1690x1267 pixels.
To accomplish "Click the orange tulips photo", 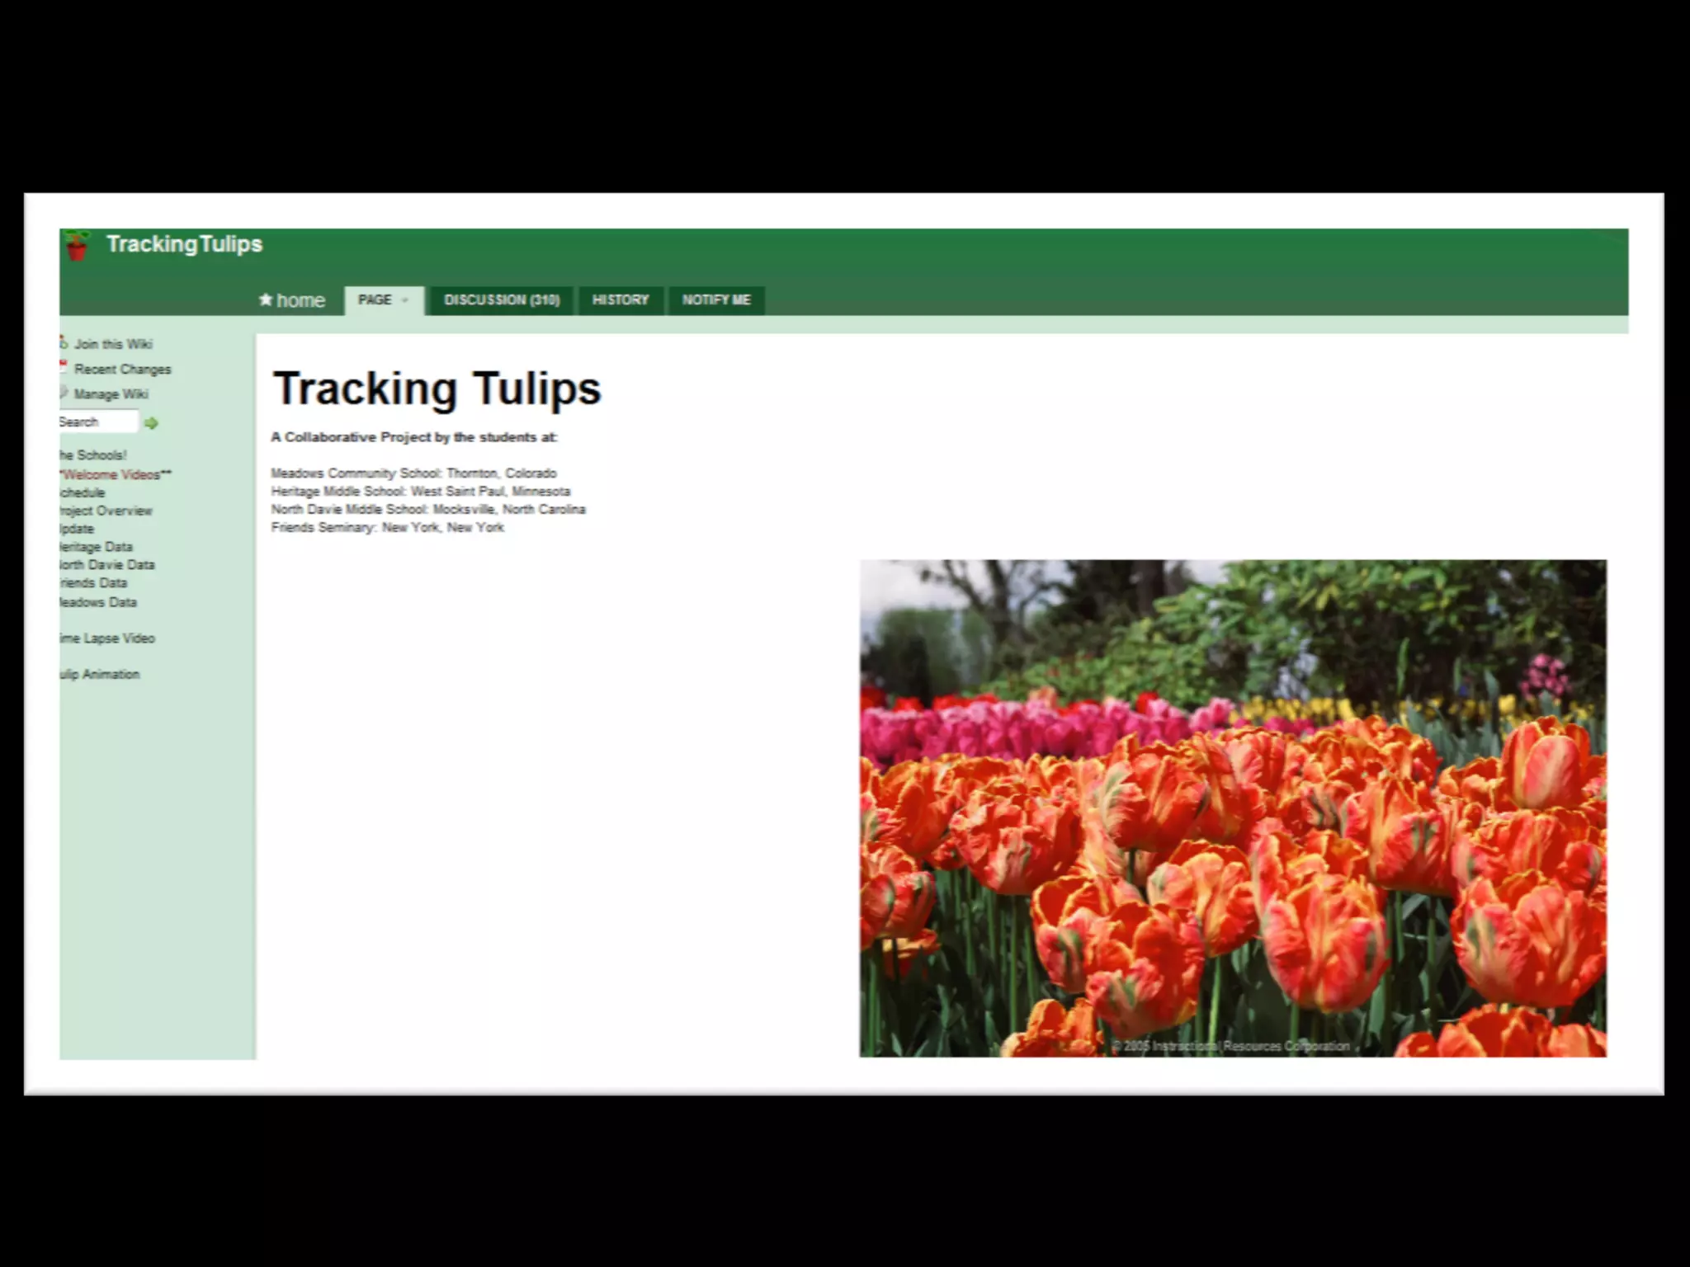I will point(1233,808).
